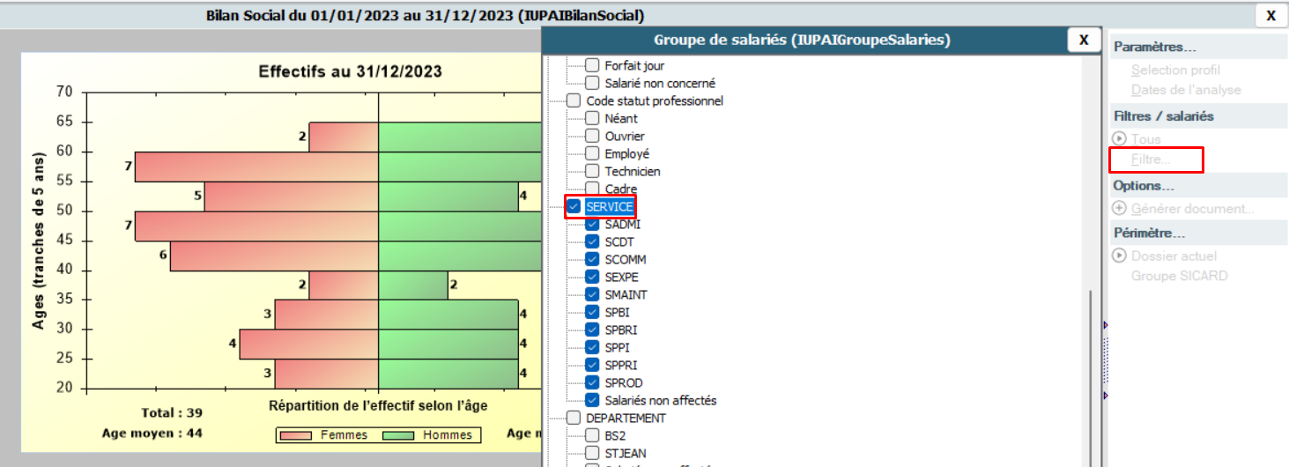Open the Filtre... option

click(x=1151, y=159)
